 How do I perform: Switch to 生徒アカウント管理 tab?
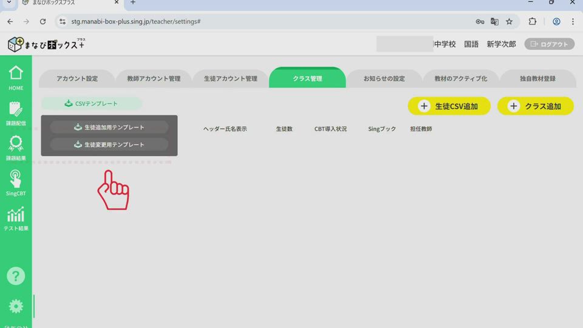point(231,79)
